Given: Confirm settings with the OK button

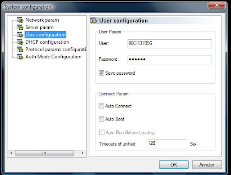Looking at the screenshot, I should tap(174, 165).
